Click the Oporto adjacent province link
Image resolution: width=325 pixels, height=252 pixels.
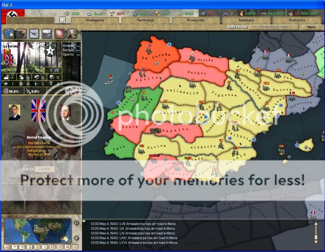68,54
